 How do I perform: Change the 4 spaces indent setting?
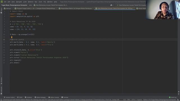click(x=139, y=100)
